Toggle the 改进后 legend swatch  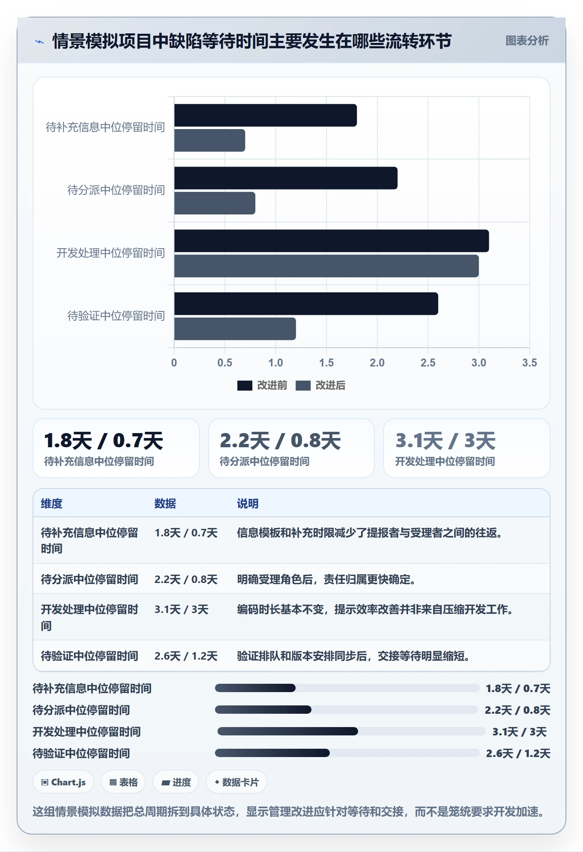[x=303, y=386]
